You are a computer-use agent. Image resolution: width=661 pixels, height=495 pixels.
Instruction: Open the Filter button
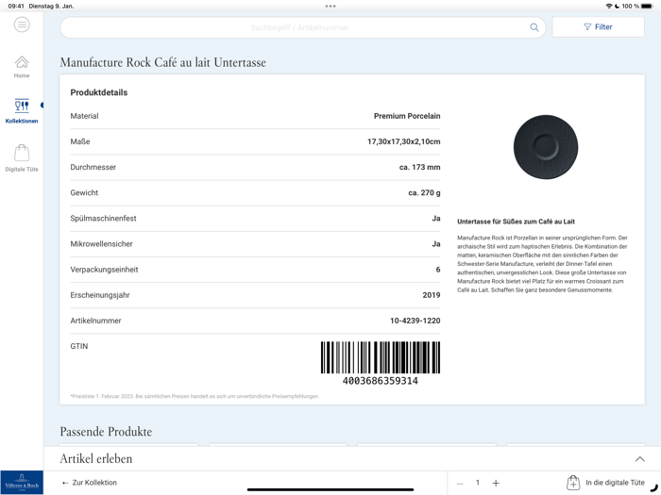(598, 27)
